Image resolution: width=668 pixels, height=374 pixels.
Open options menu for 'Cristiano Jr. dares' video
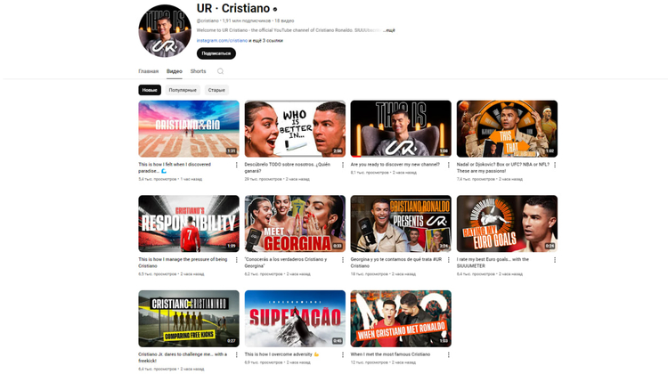(236, 354)
